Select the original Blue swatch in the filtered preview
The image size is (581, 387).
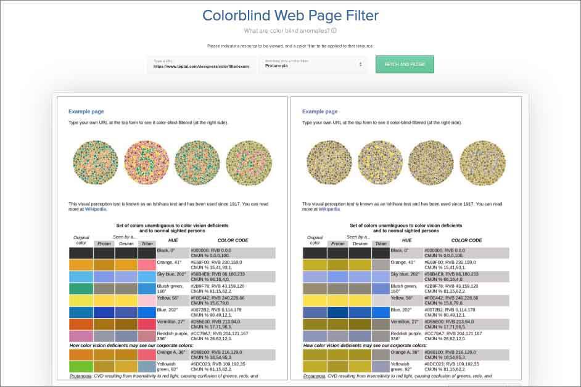pos(315,312)
